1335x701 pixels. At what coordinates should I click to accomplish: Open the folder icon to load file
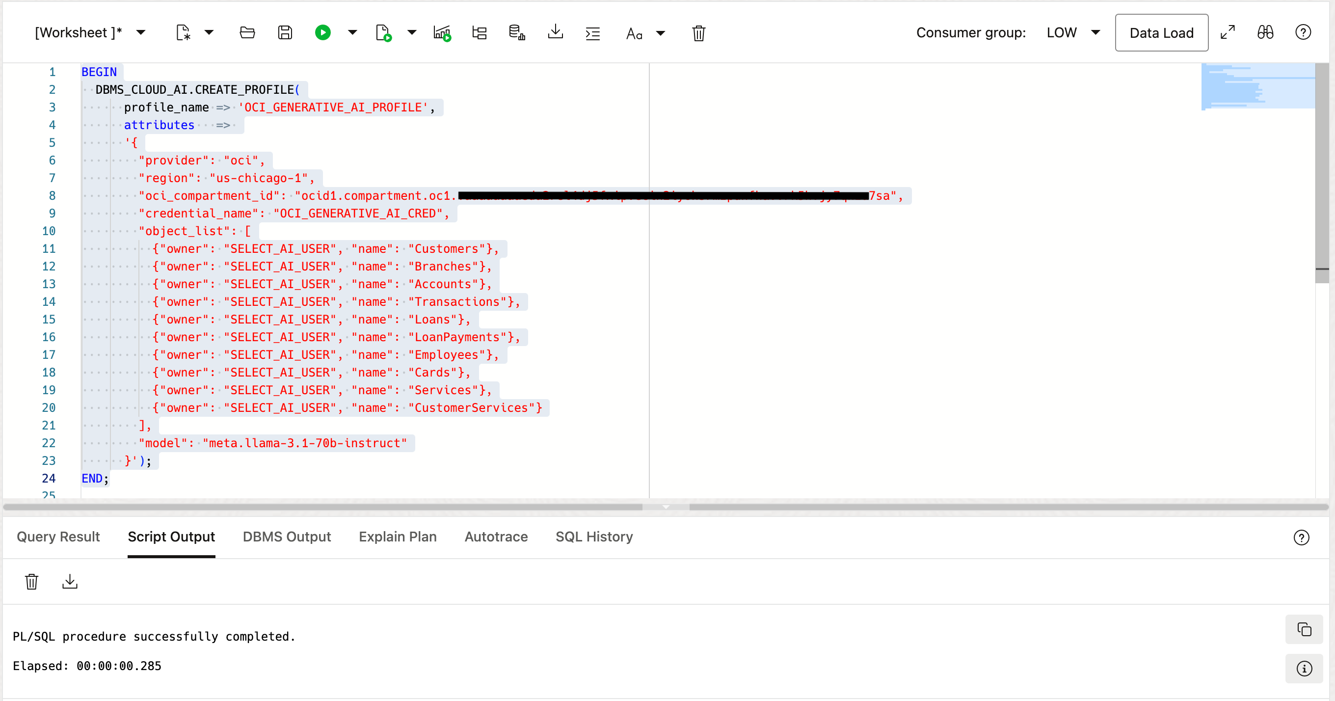pyautogui.click(x=247, y=33)
